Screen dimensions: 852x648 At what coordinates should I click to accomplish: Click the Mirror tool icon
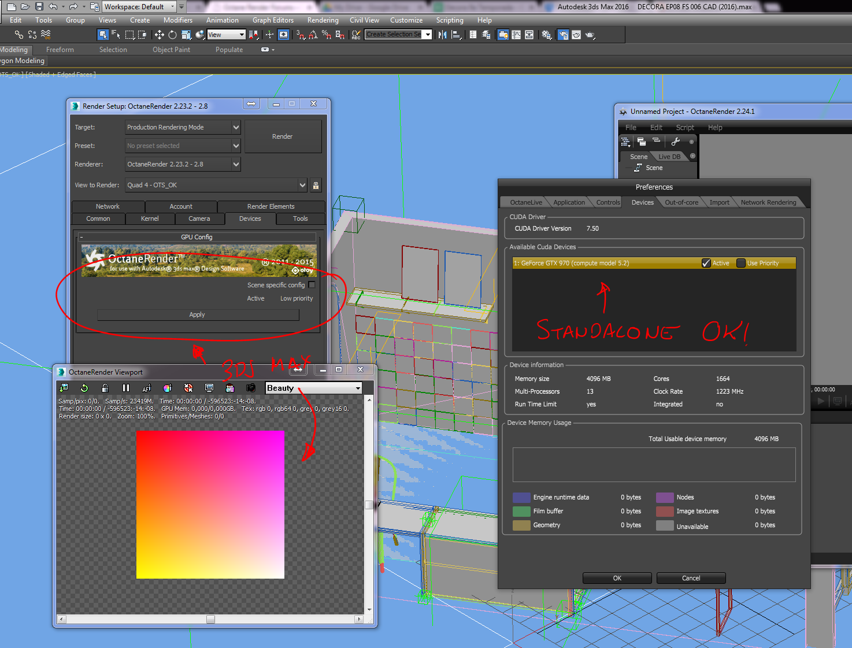(x=443, y=35)
